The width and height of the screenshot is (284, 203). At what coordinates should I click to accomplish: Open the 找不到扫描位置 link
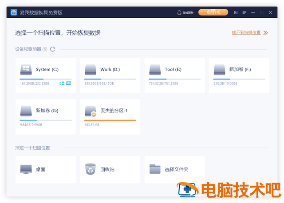(246, 32)
